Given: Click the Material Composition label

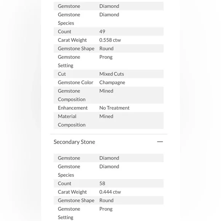Looking at the screenshot, I should [72, 121].
